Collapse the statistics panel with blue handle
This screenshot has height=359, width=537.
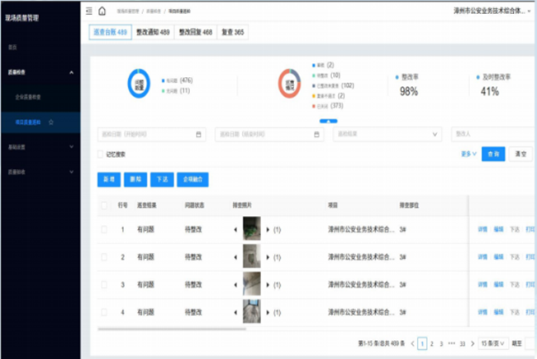click(x=329, y=121)
